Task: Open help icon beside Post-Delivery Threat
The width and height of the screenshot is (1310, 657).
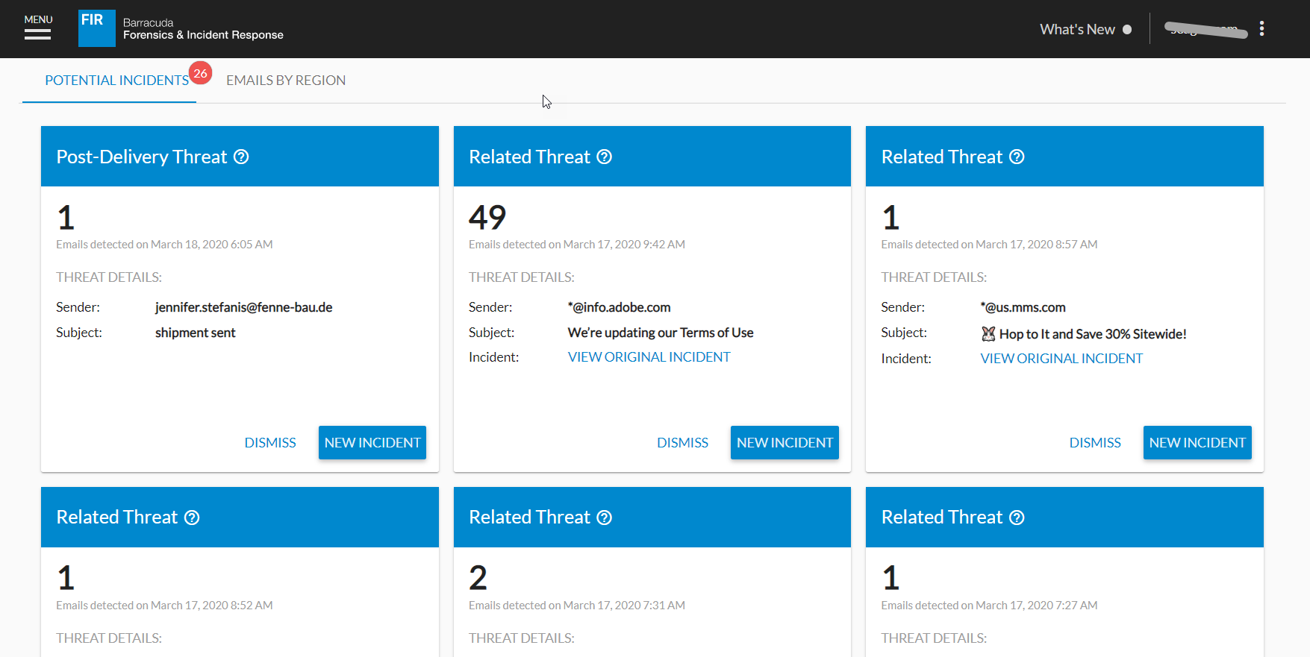Action: (x=241, y=157)
